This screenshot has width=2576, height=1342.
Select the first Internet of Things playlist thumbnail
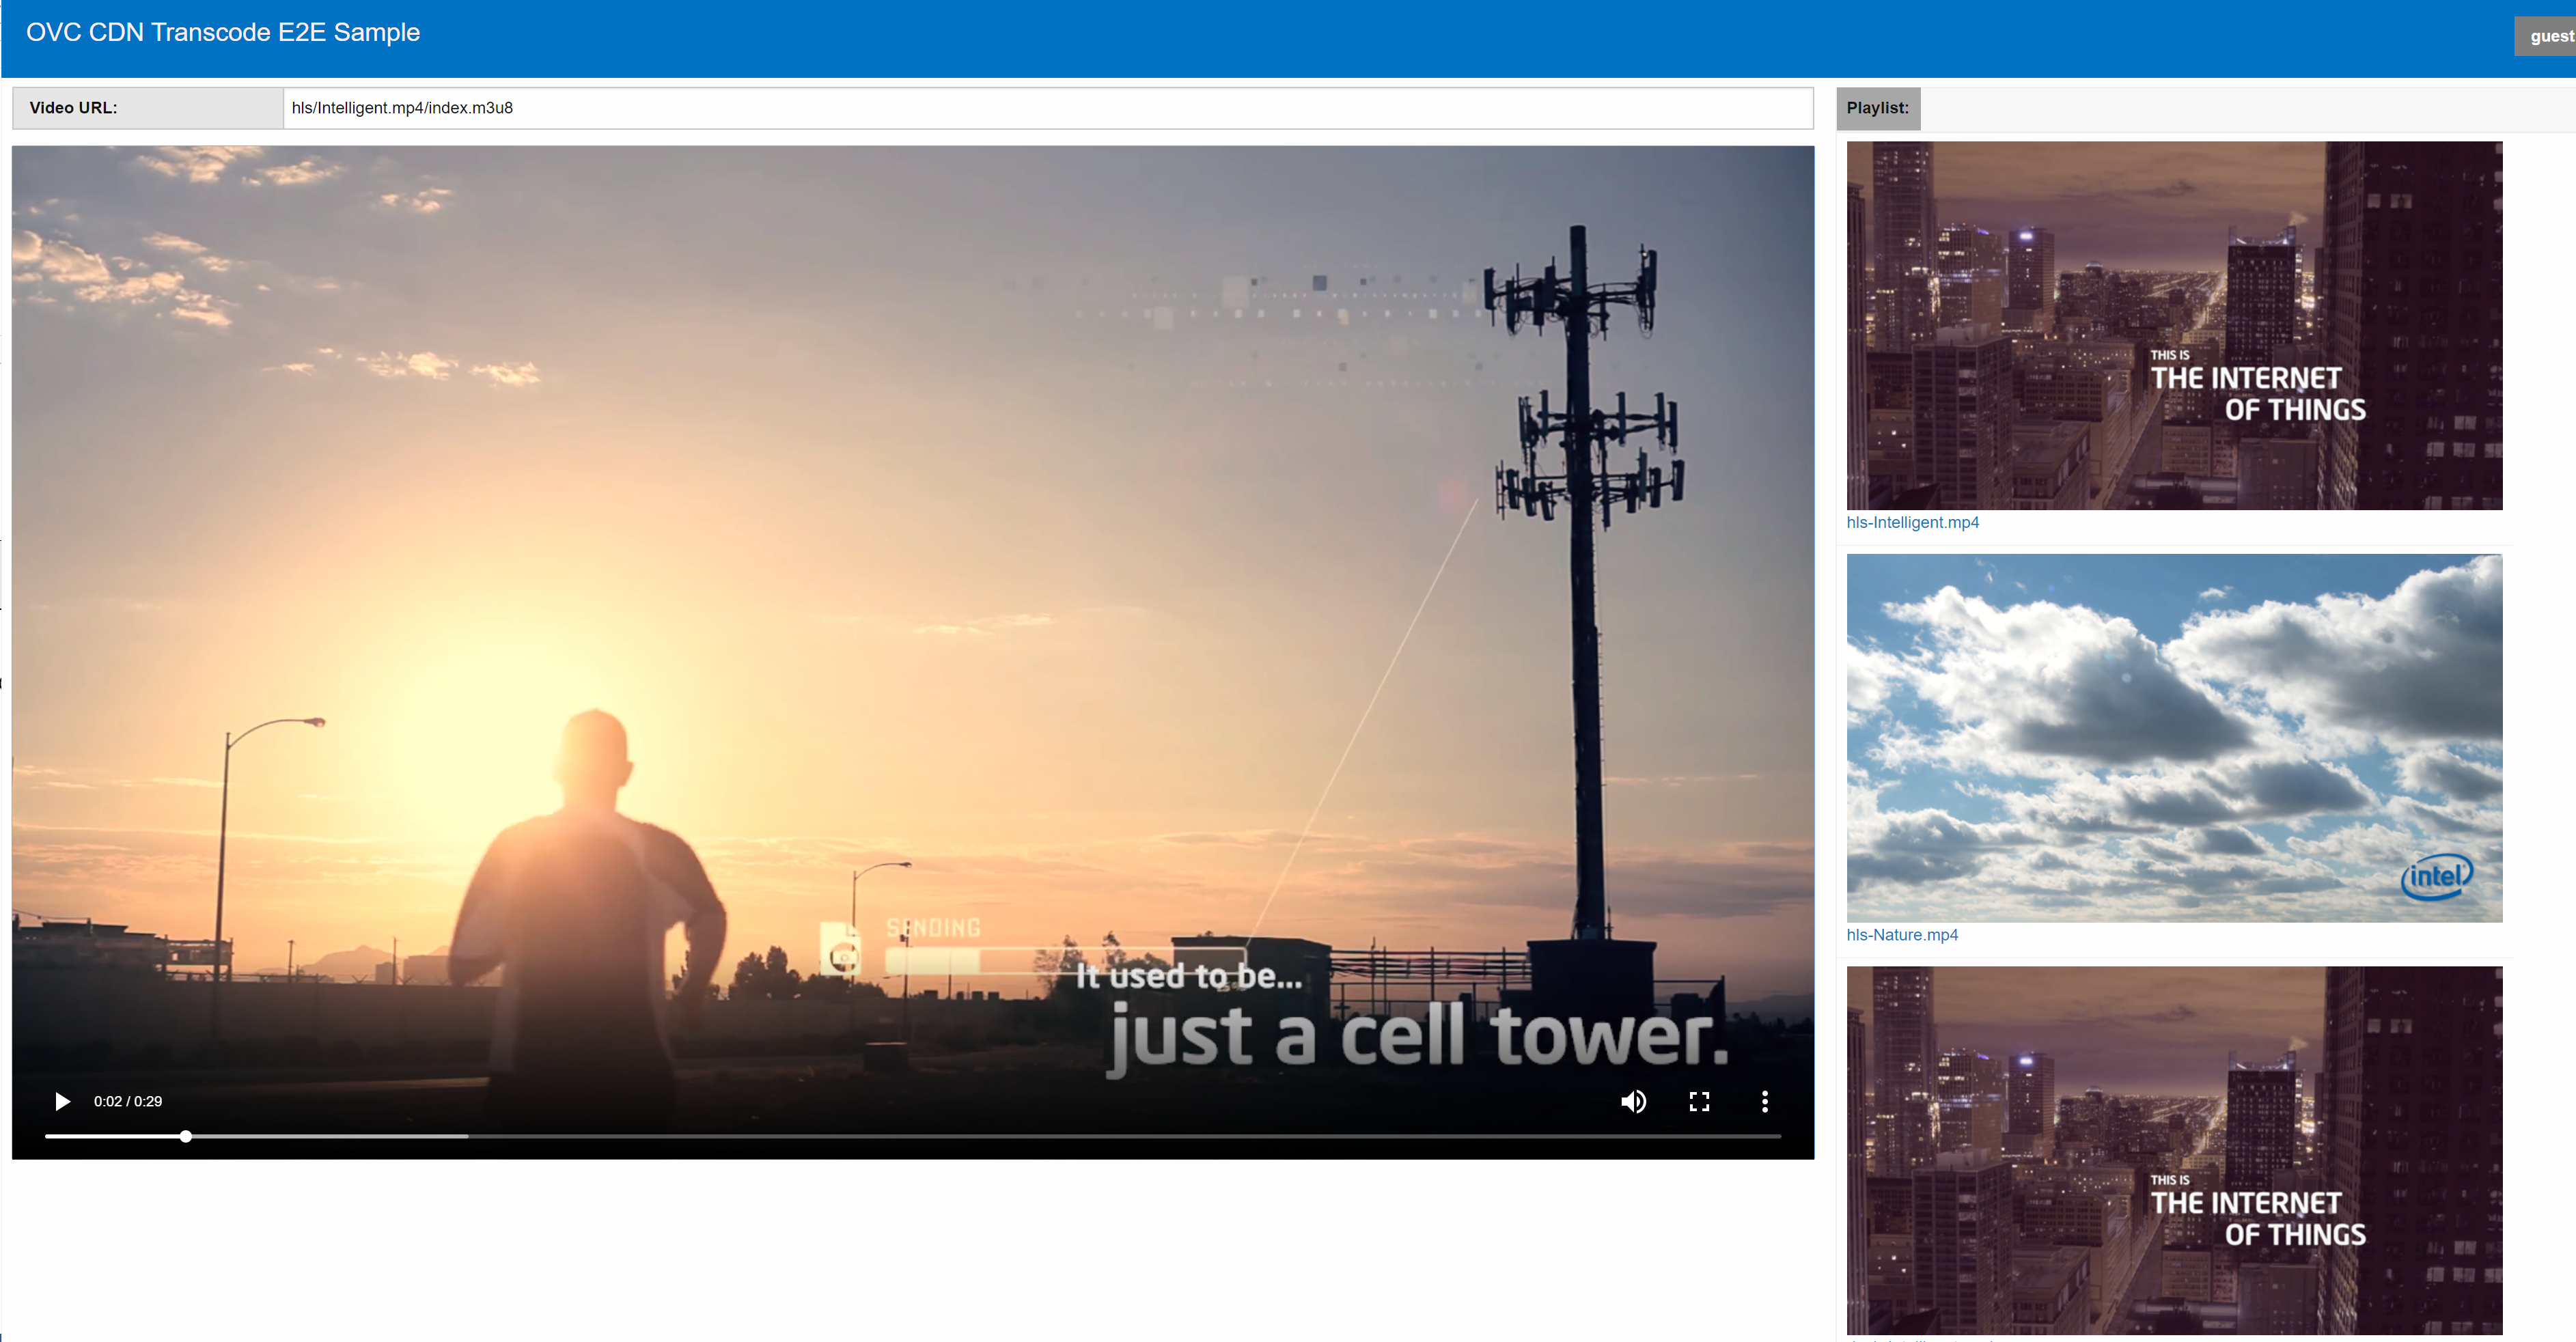2174,325
